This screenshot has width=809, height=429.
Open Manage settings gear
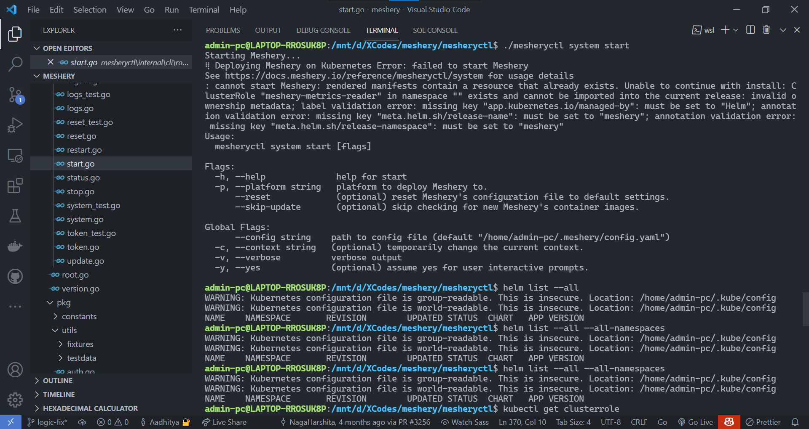click(15, 400)
